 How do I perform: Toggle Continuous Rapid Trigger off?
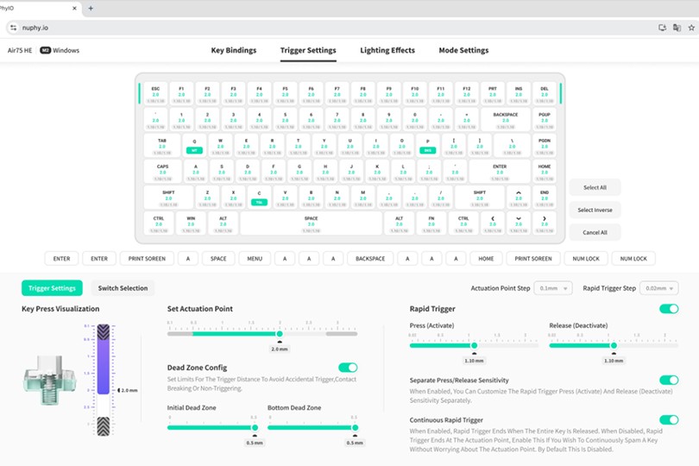pyautogui.click(x=668, y=419)
